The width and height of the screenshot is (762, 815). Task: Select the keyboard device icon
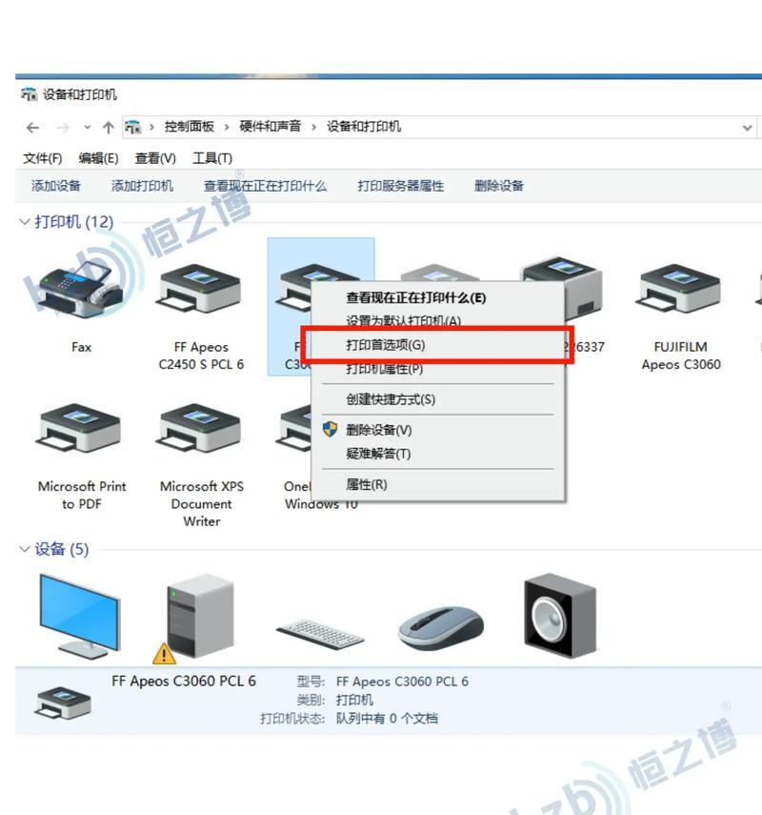point(320,633)
